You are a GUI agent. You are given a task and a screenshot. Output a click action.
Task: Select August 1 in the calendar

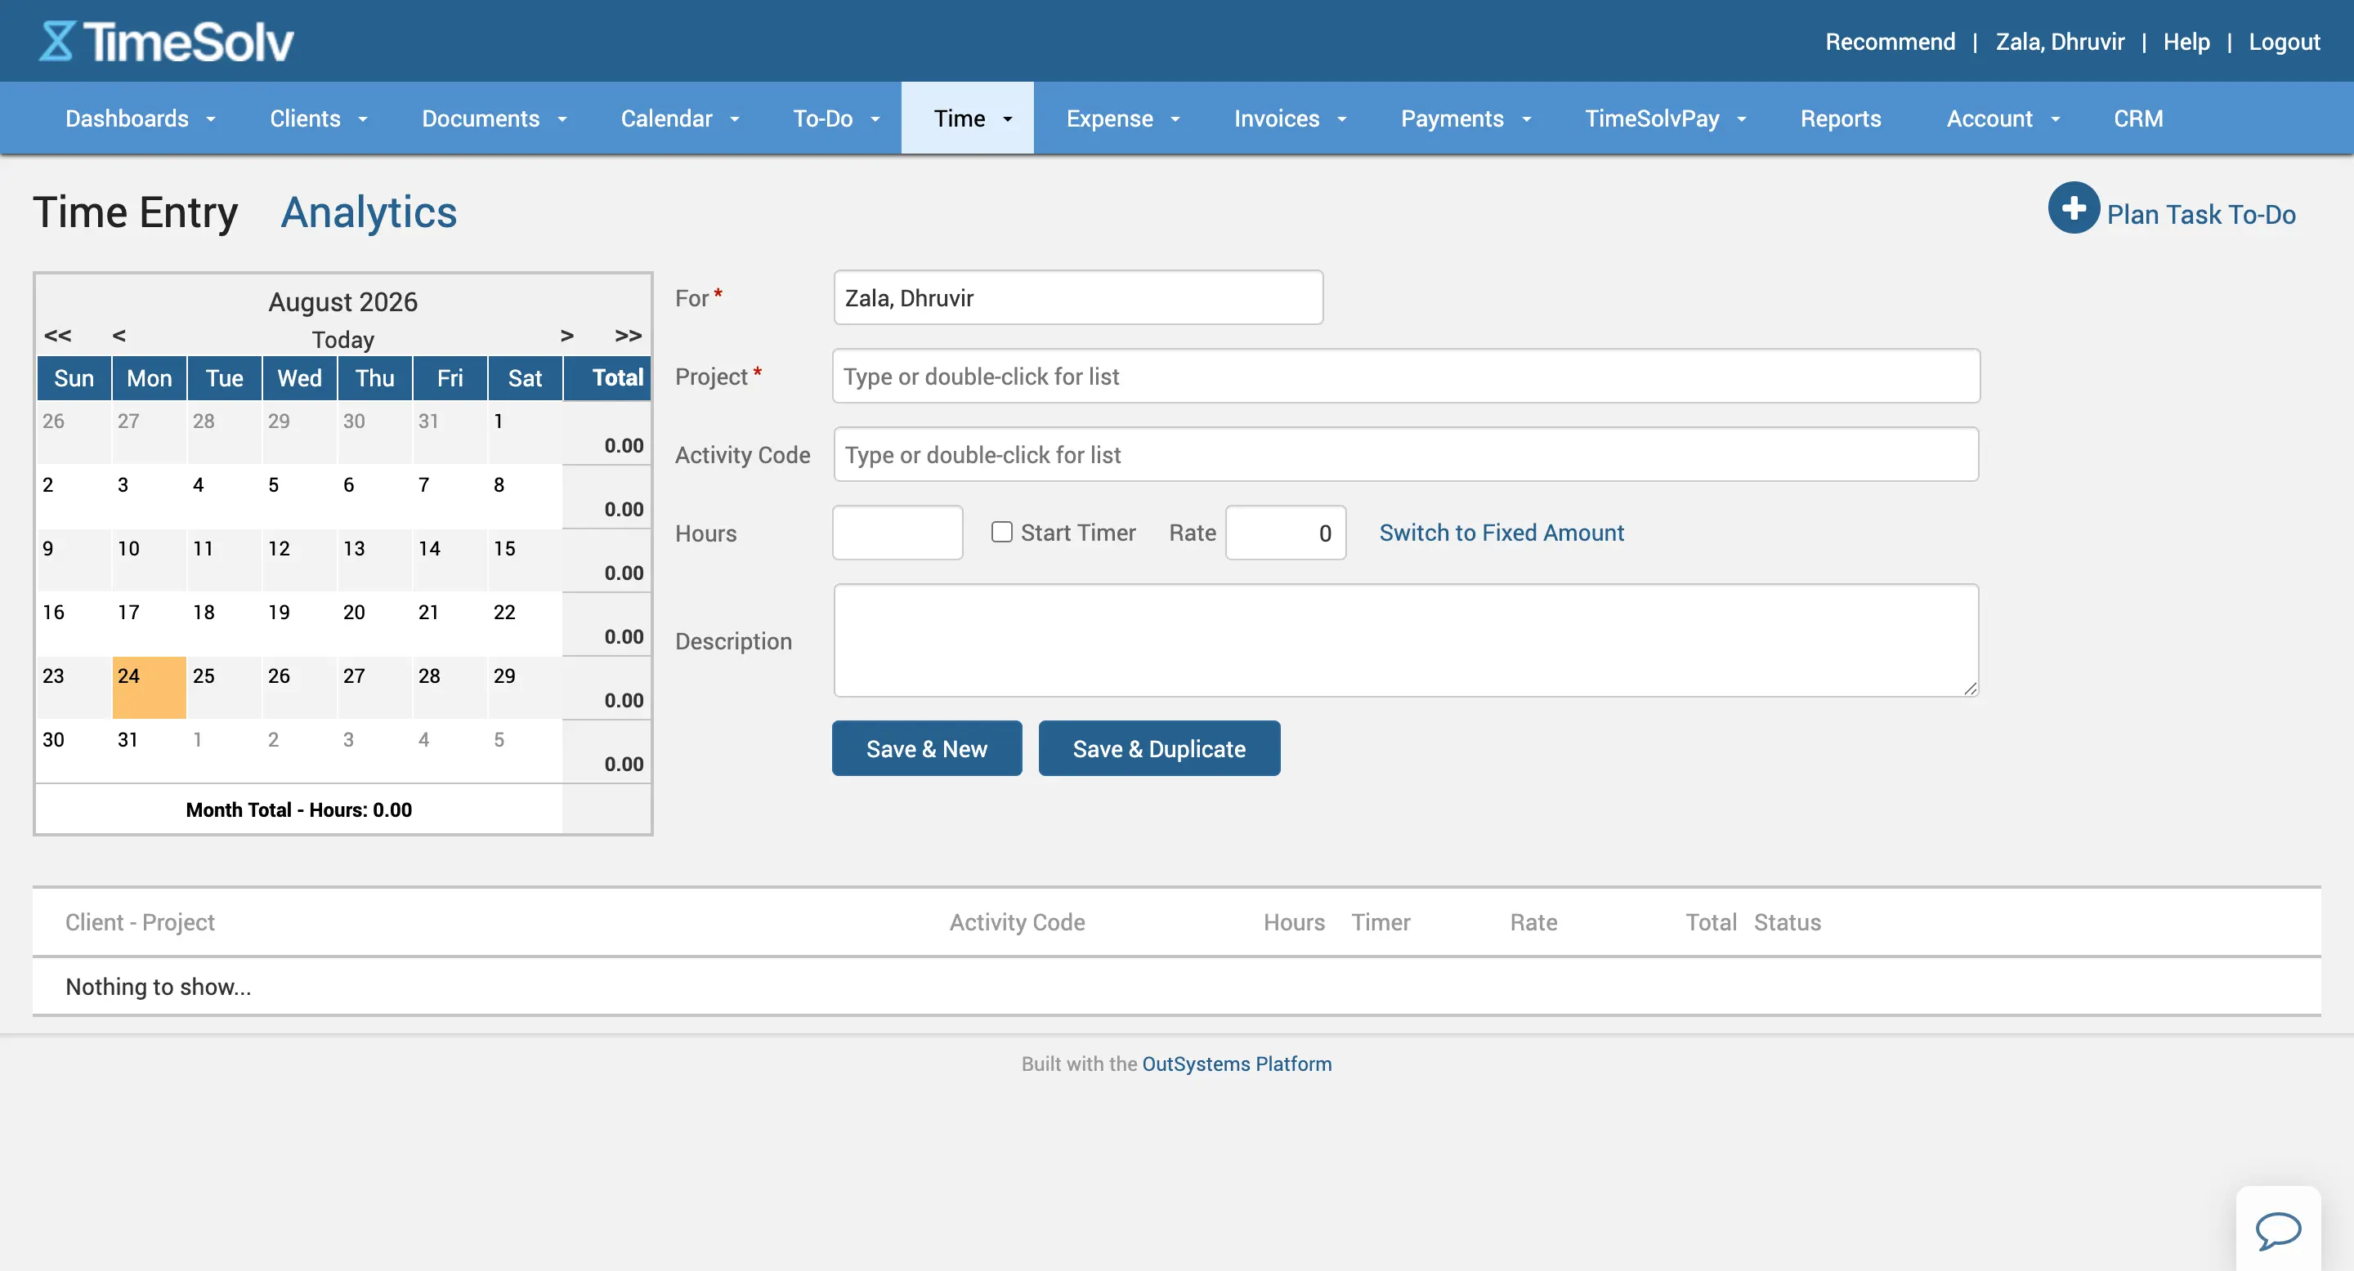(526, 433)
